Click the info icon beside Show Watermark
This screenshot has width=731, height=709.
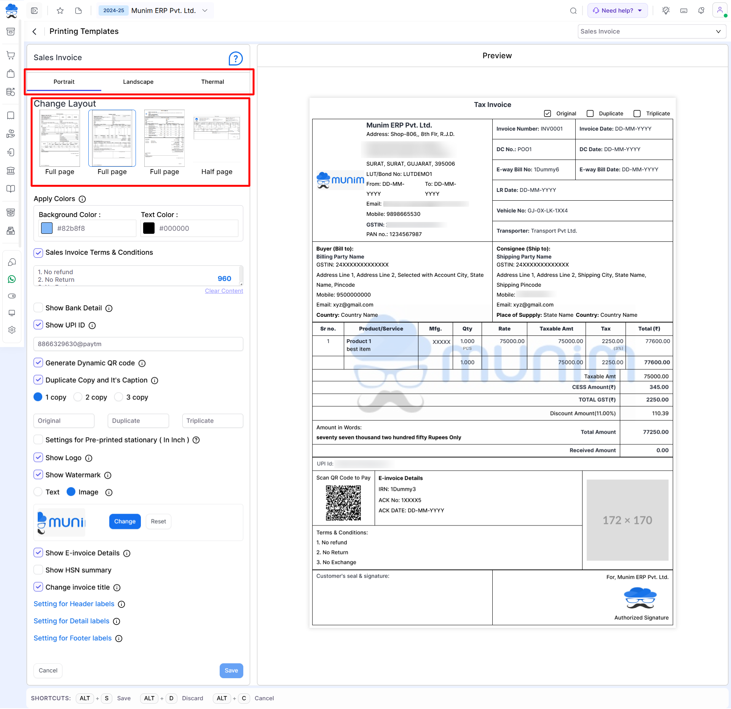point(108,476)
